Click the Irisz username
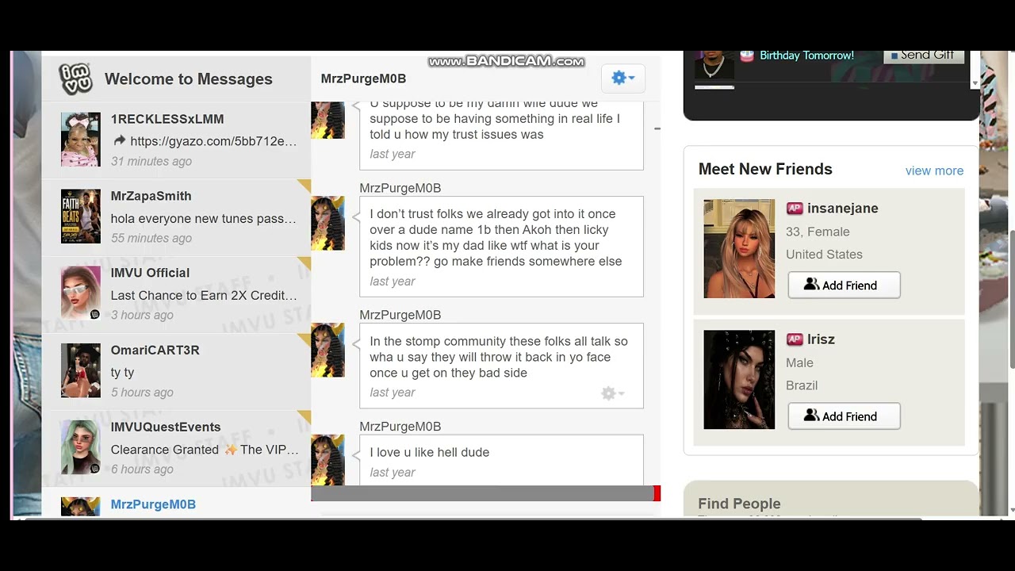This screenshot has width=1015, height=571. click(x=821, y=339)
